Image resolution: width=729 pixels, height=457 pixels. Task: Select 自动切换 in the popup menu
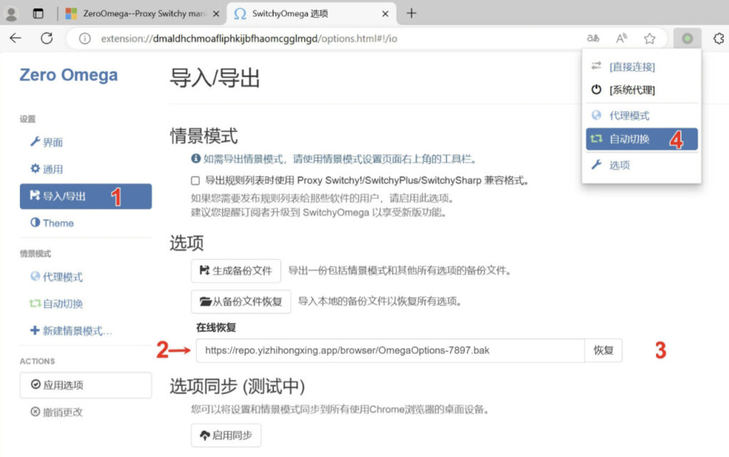(629, 139)
